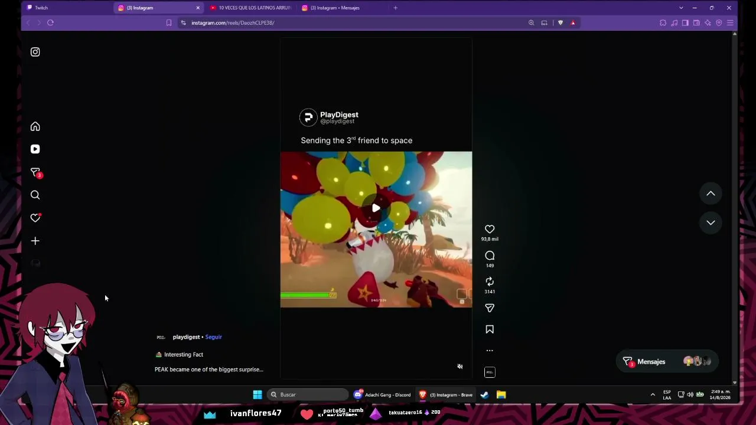Close the active '(3) Instagram' tab
This screenshot has height=425, width=756.
pos(198,8)
